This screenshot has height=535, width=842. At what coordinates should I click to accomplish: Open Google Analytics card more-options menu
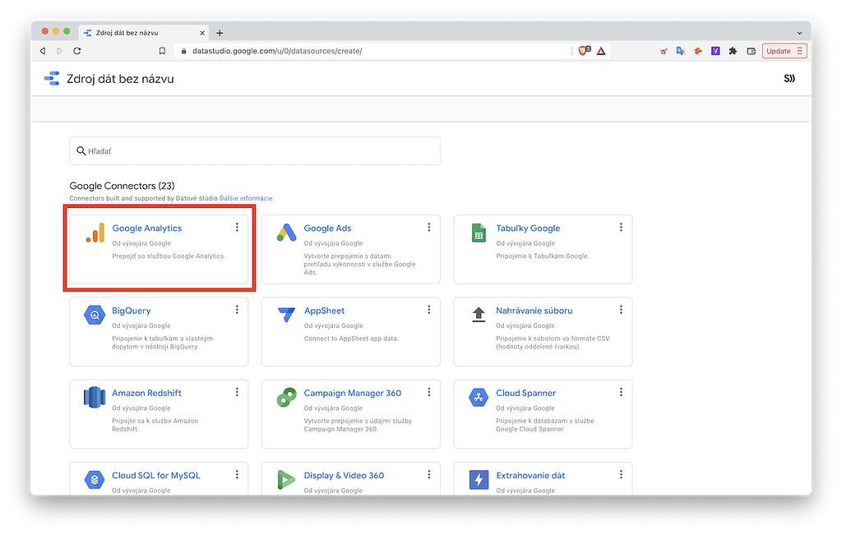click(x=237, y=228)
